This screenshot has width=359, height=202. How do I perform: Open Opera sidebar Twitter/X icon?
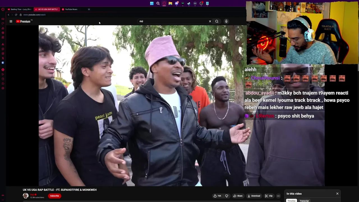pyautogui.click(x=3, y=58)
